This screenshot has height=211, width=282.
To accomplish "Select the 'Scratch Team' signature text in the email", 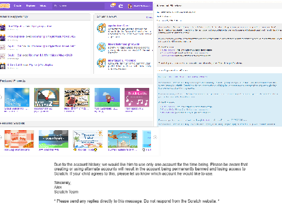I will (x=66, y=192).
